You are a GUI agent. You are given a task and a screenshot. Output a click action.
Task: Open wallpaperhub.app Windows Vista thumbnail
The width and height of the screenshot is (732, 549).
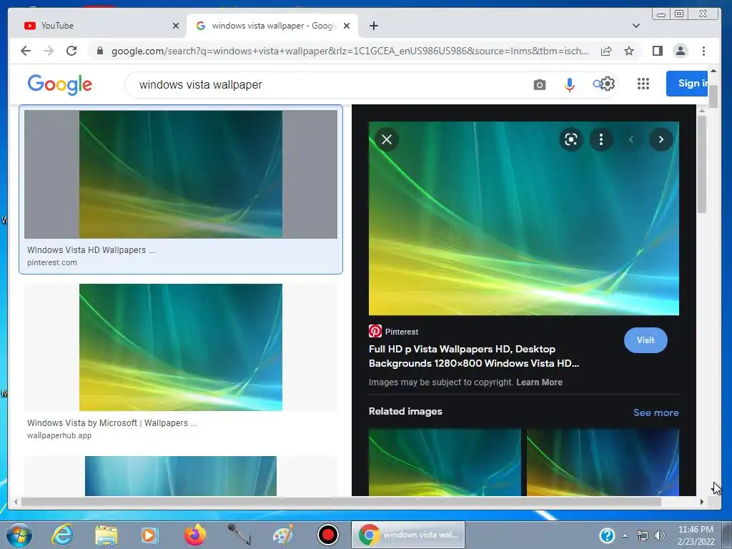tap(181, 347)
